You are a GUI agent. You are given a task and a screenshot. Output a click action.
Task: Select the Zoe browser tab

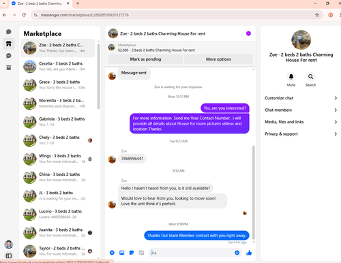40,3
